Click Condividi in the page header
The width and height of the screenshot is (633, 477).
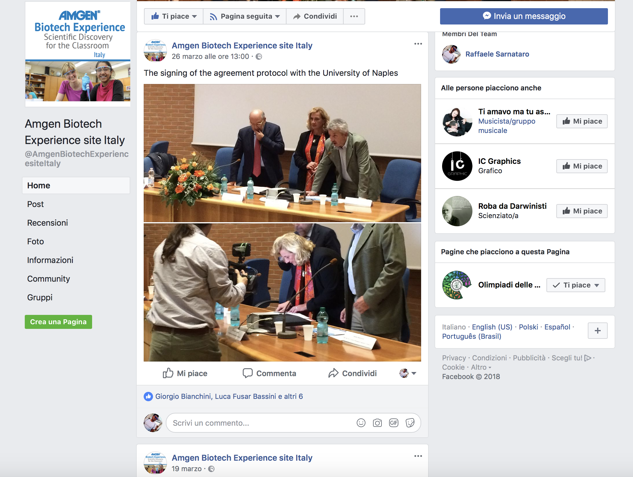(x=315, y=16)
